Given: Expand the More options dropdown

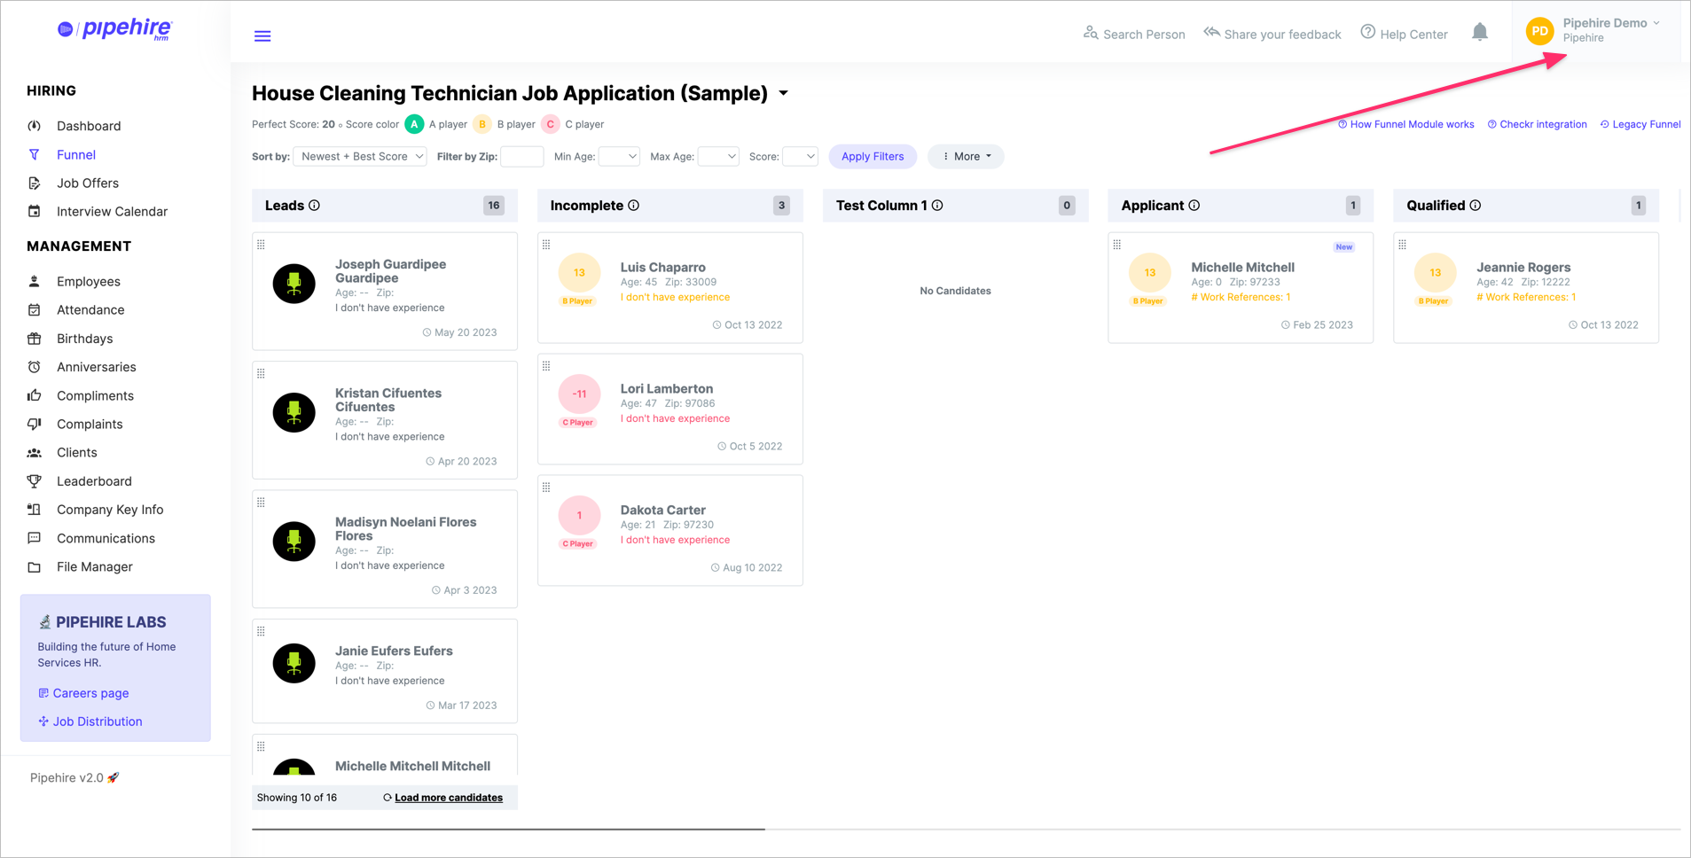Looking at the screenshot, I should (x=966, y=157).
